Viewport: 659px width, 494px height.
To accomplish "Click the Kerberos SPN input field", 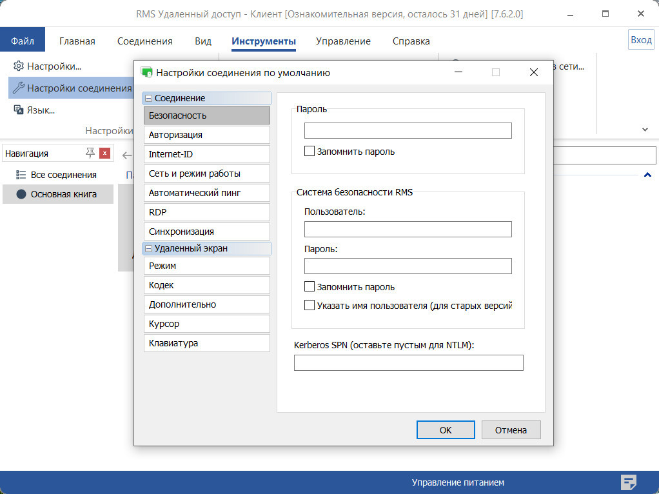I will [x=409, y=362].
